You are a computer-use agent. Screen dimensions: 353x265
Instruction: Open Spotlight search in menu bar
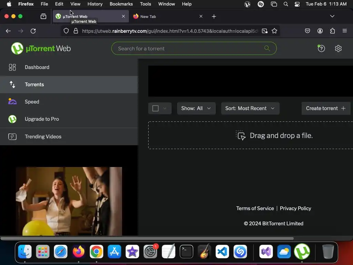(x=286, y=4)
